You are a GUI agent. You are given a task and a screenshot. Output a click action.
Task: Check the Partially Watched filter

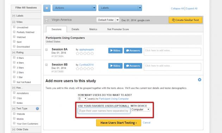(14, 32)
